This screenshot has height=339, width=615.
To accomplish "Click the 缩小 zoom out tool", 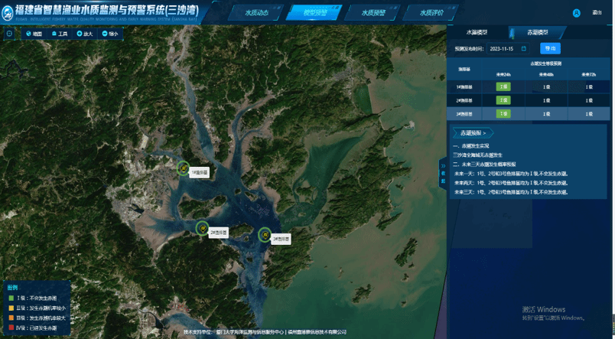I will [109, 34].
